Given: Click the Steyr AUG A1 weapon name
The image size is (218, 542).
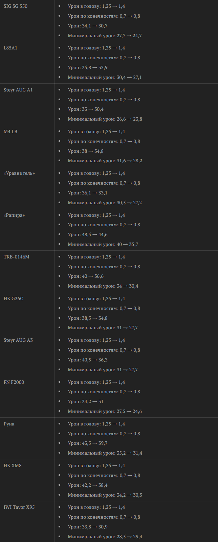Looking at the screenshot, I should click(x=18, y=90).
